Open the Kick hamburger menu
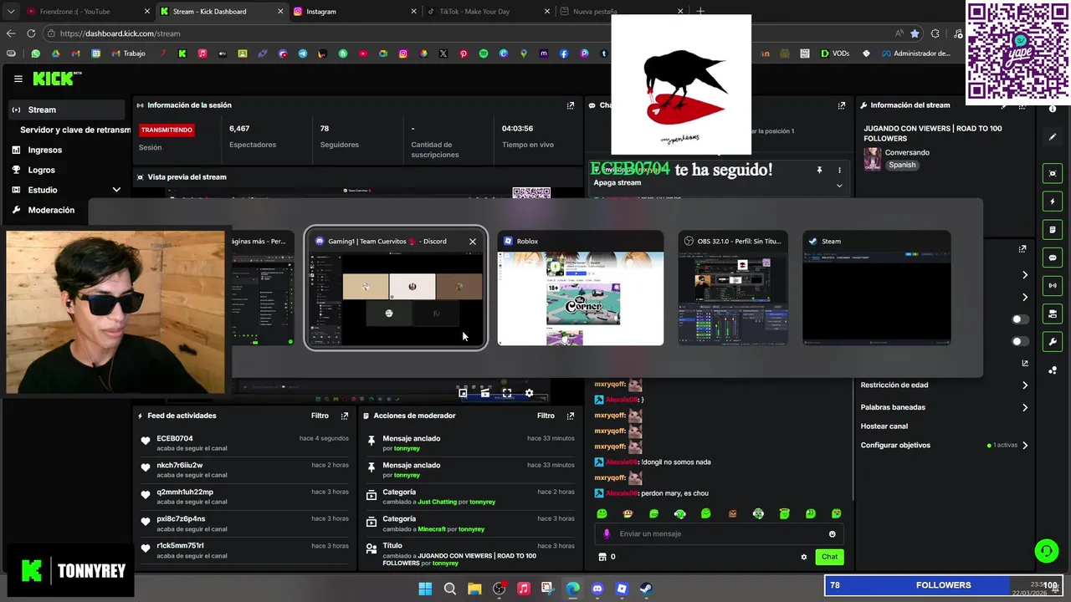The width and height of the screenshot is (1071, 602). [18, 79]
